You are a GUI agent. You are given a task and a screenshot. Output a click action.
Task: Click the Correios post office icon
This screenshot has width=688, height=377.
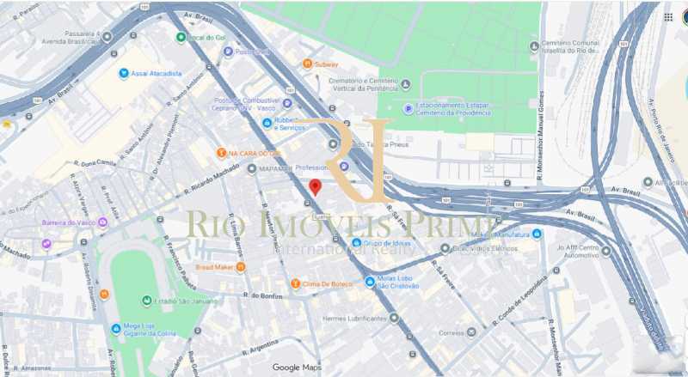[471, 332]
